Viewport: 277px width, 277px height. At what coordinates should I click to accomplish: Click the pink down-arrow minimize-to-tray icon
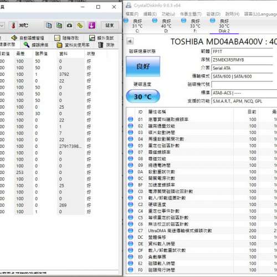[92, 25]
